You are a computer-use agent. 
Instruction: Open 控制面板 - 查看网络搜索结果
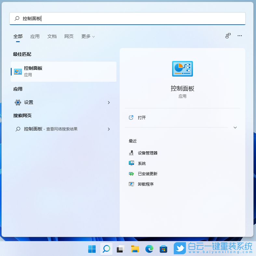(x=63, y=129)
